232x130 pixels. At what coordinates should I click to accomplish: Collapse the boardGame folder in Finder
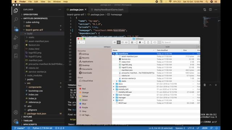(114, 54)
